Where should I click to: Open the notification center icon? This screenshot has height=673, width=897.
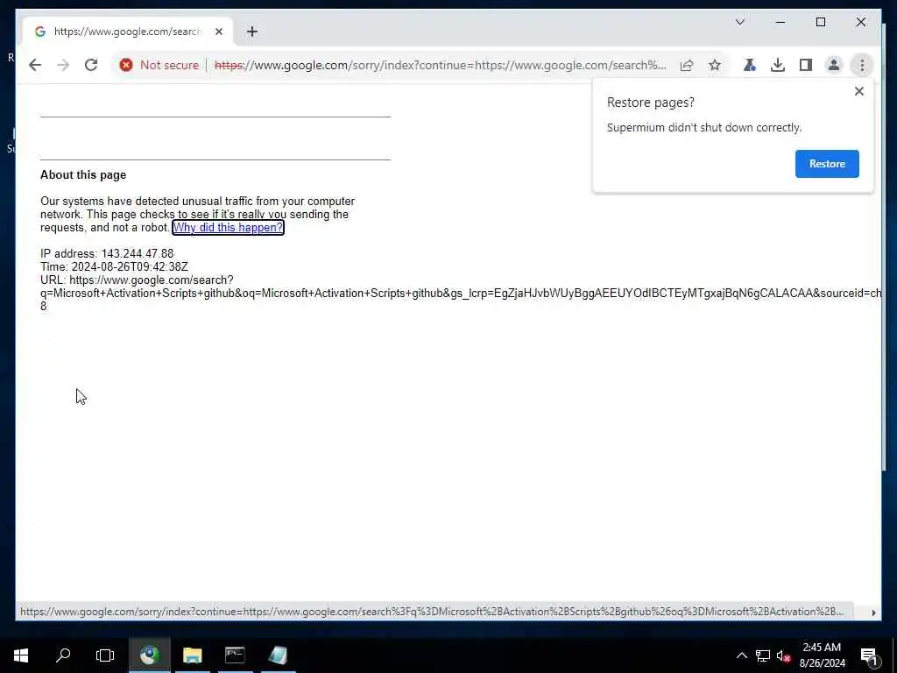pyautogui.click(x=869, y=655)
